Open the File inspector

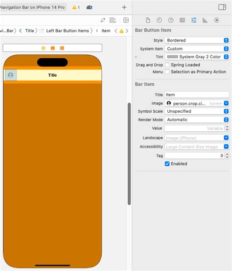[148, 20]
